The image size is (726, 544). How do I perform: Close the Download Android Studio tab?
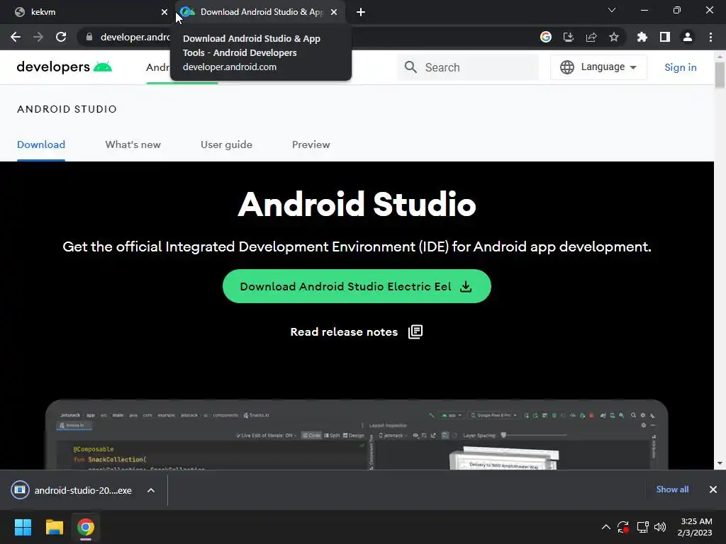tap(334, 12)
